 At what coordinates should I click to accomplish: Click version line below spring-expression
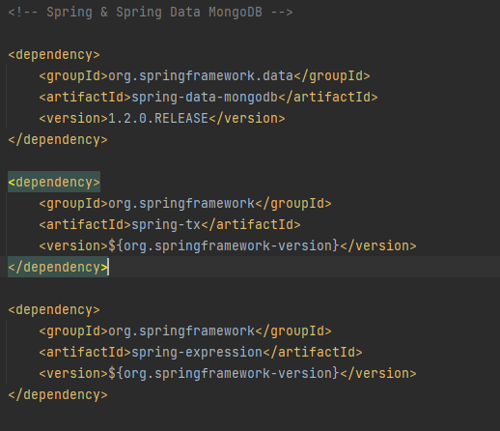click(x=228, y=374)
